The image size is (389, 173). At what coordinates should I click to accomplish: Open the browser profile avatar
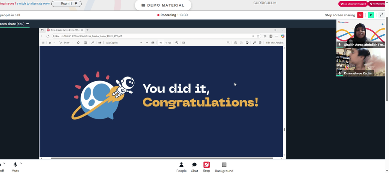[x=271, y=36]
